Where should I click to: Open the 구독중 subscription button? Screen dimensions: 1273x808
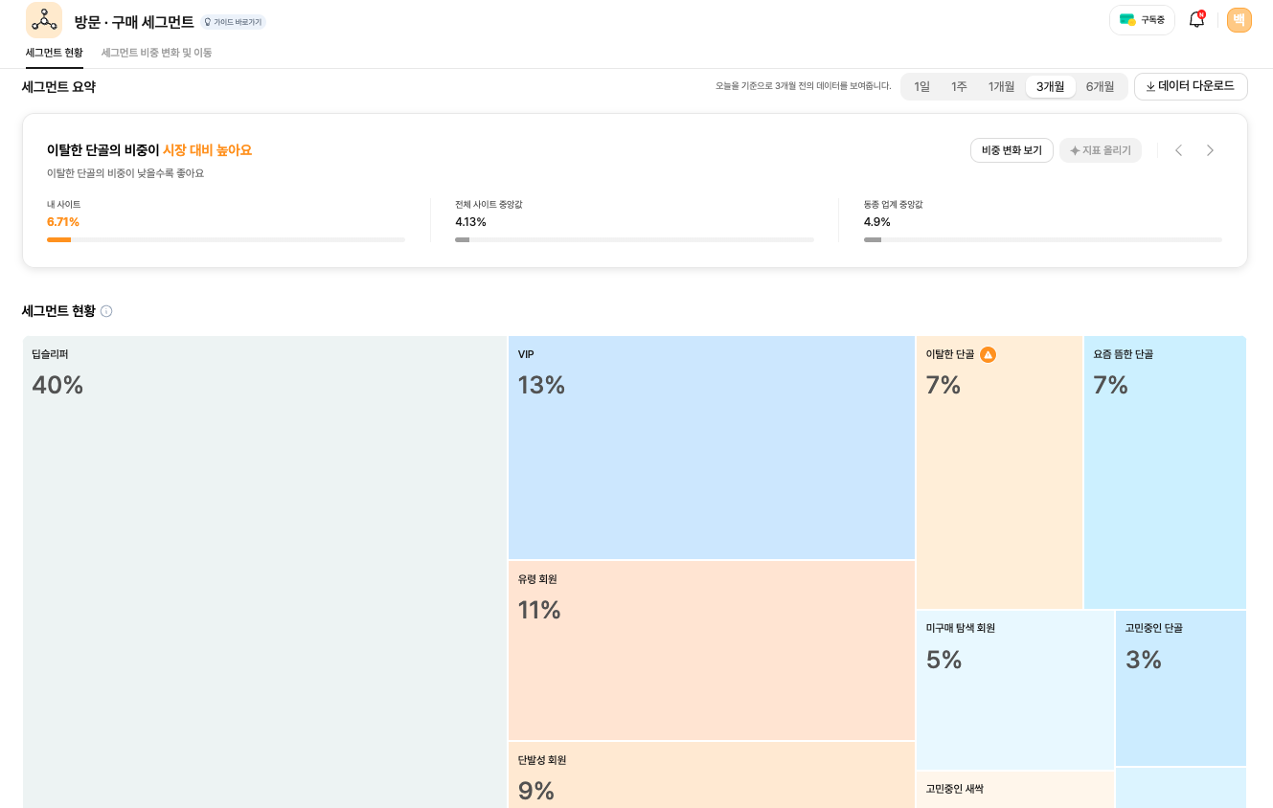(x=1141, y=18)
